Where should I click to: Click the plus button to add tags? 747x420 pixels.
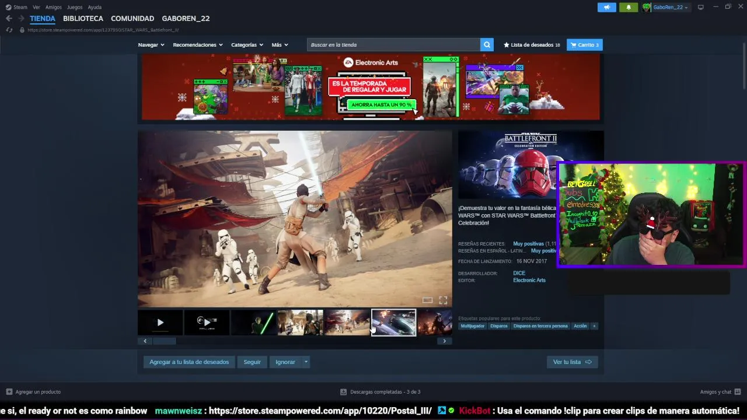pos(594,326)
